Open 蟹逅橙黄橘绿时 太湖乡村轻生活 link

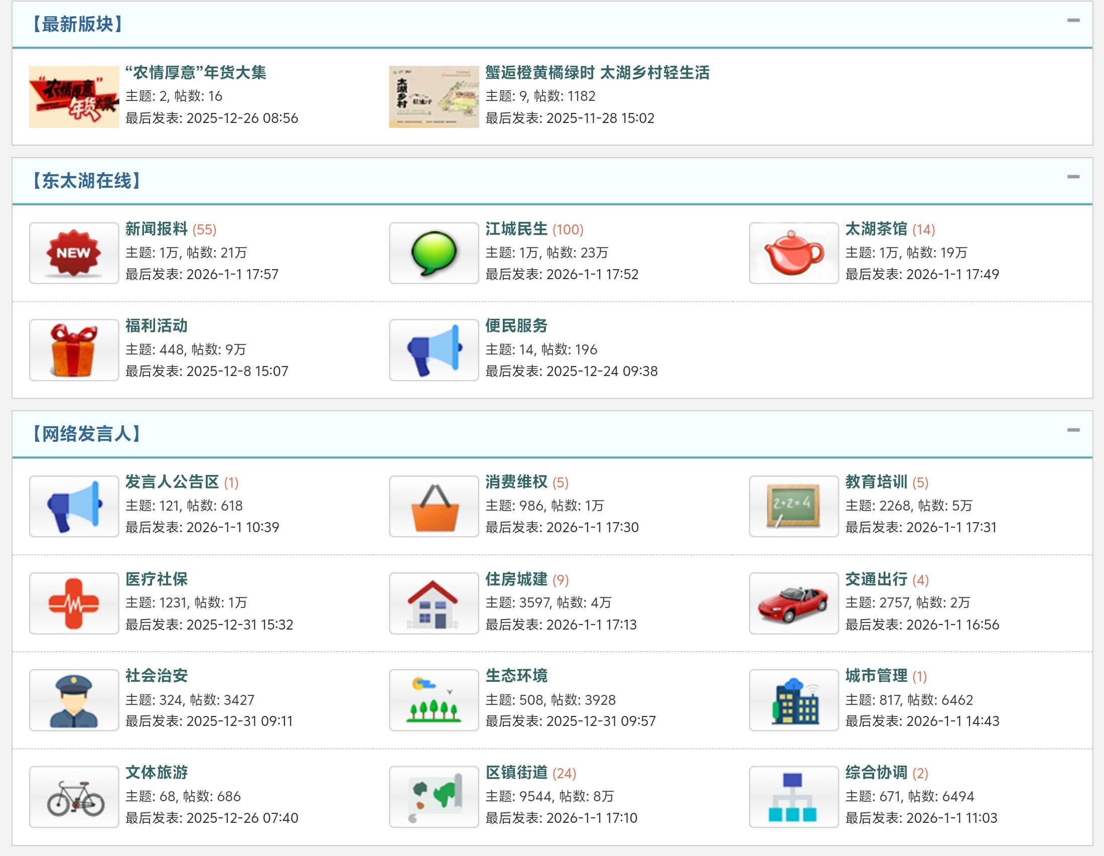click(597, 73)
